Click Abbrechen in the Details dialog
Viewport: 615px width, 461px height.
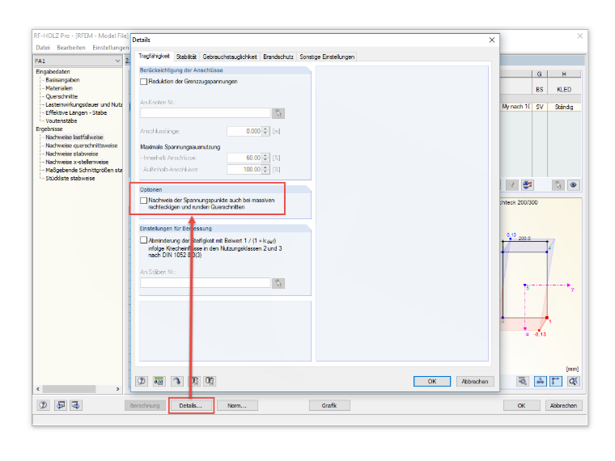(474, 381)
